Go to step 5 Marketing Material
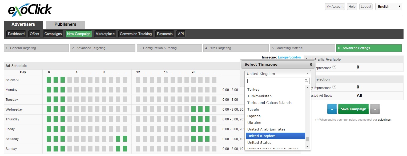 [303, 48]
